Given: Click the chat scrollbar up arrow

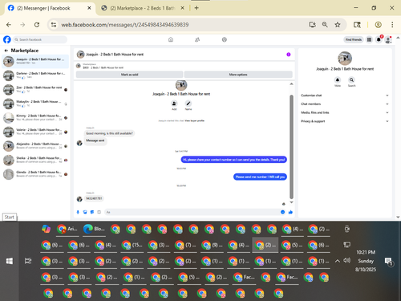Looking at the screenshot, I should 291,84.
